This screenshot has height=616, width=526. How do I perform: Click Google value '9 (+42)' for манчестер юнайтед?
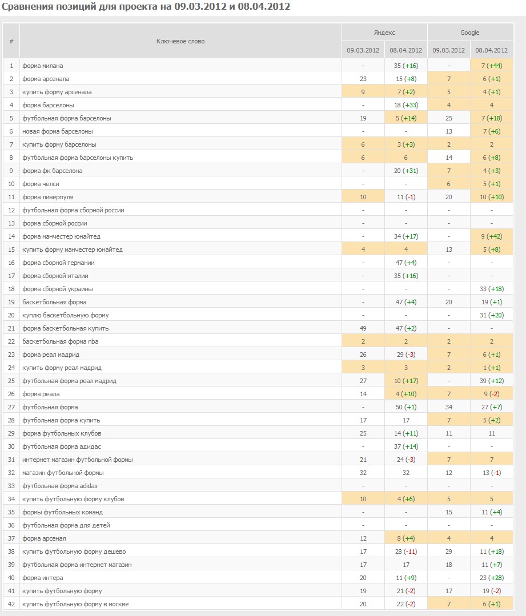[x=491, y=236]
